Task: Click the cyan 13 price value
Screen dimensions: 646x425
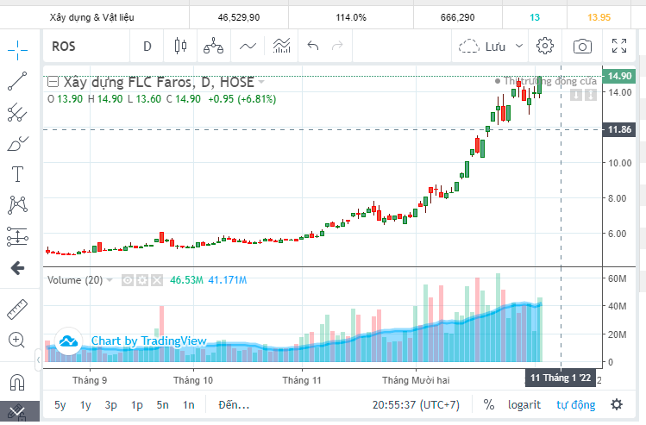Action: click(x=535, y=17)
